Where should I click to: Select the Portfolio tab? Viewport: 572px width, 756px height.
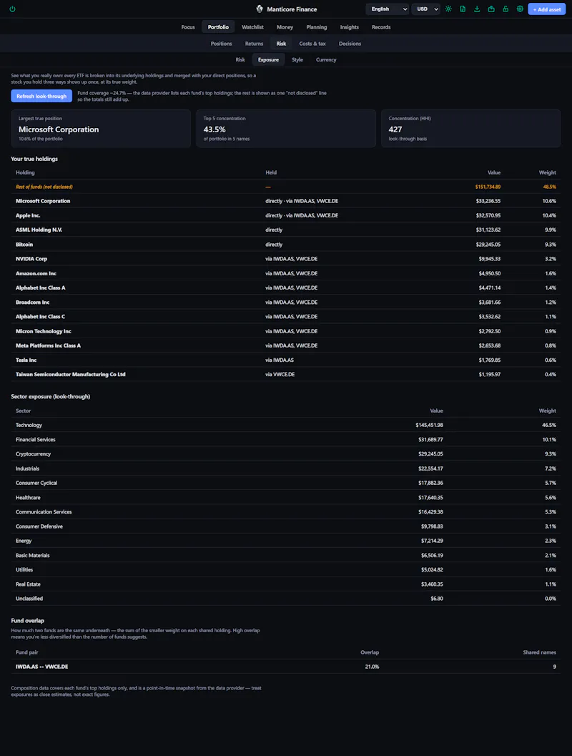point(218,27)
